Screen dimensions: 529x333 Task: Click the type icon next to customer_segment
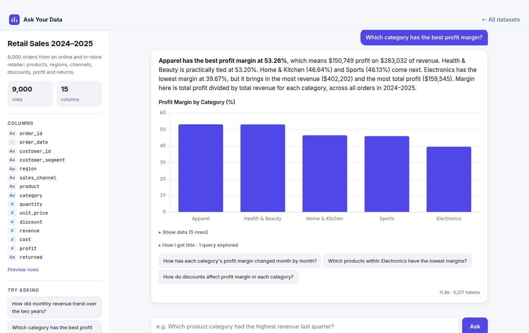point(12,160)
